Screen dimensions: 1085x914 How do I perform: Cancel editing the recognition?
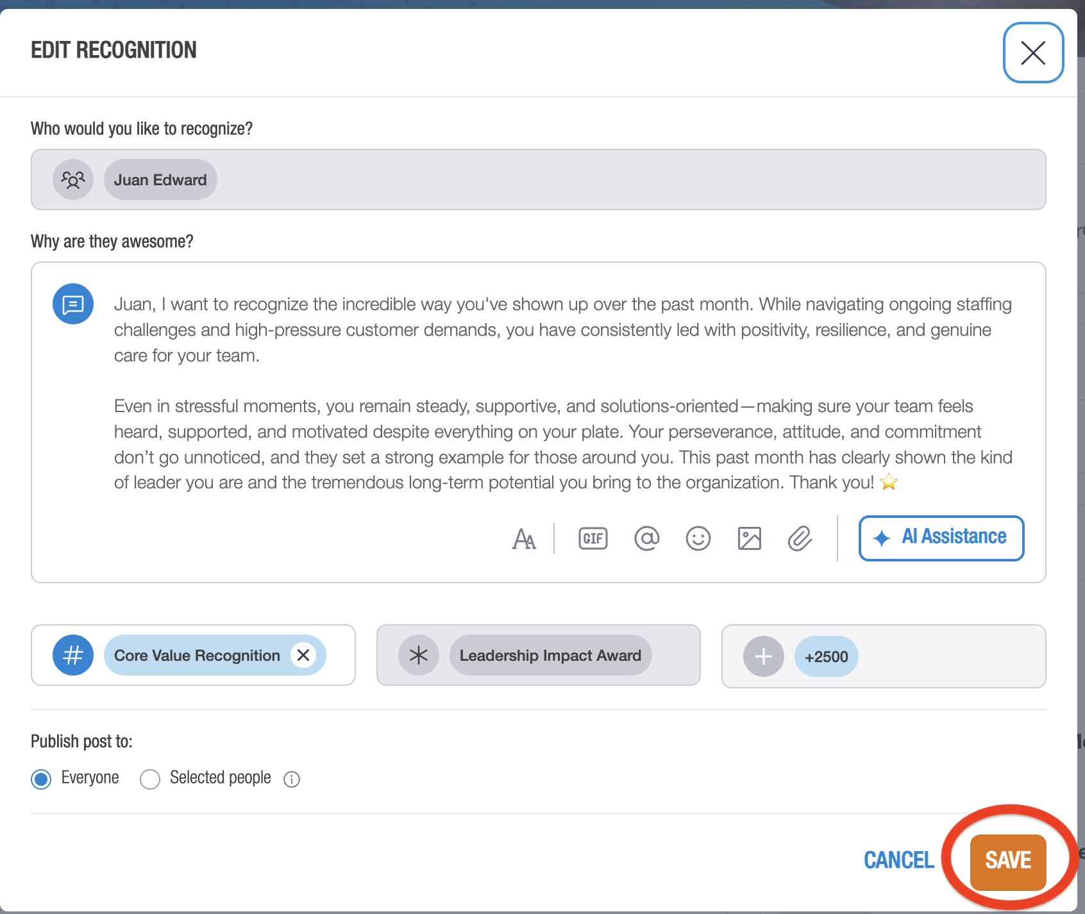(898, 860)
